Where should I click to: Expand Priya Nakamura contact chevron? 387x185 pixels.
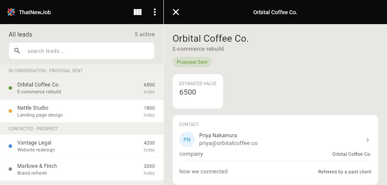click(x=368, y=140)
